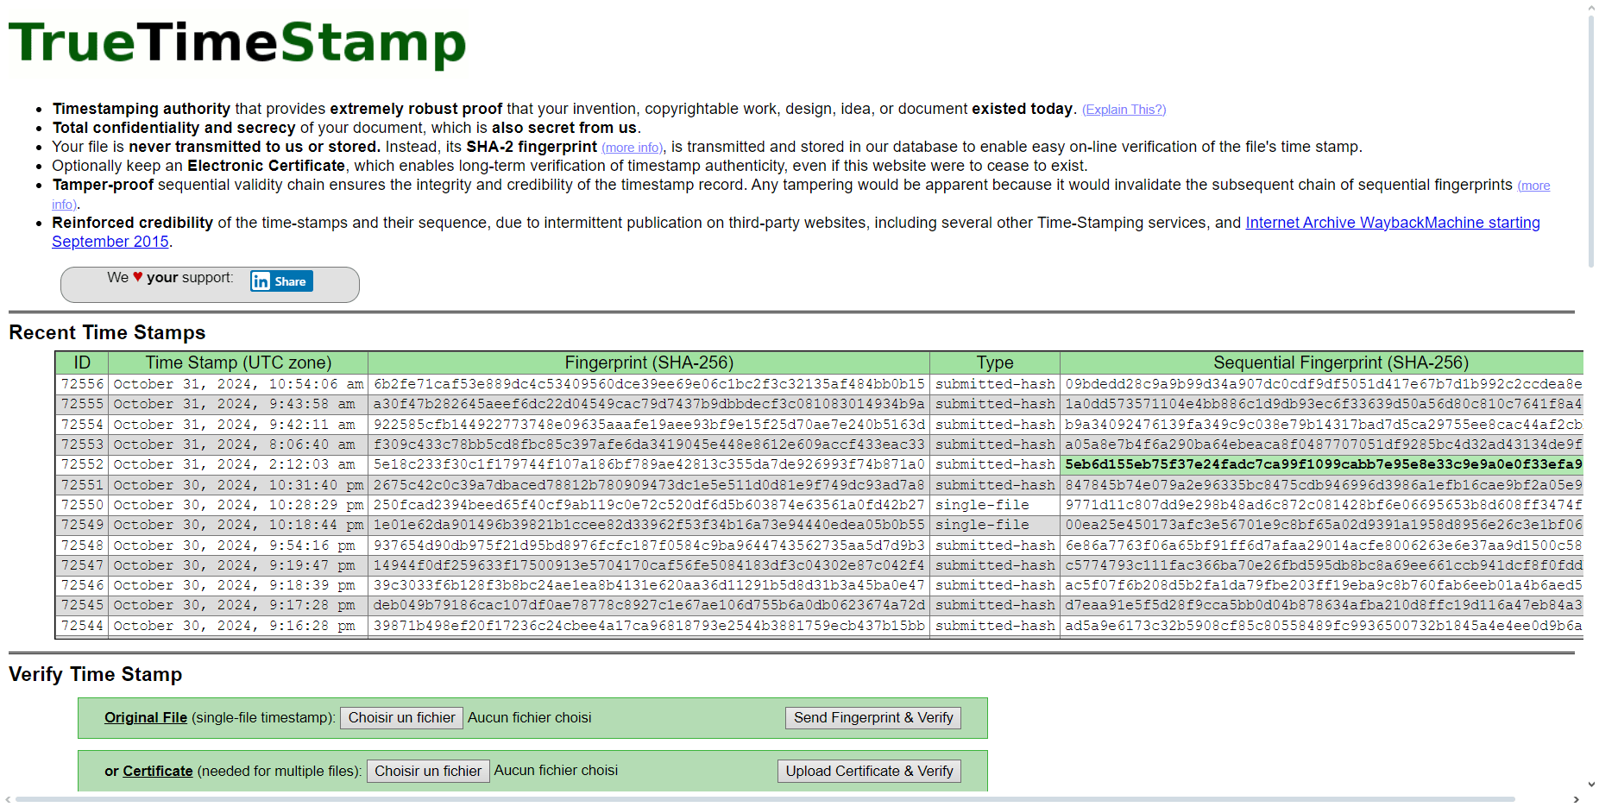The image size is (1599, 807).
Task: Click the red heart icon
Action: 137,277
